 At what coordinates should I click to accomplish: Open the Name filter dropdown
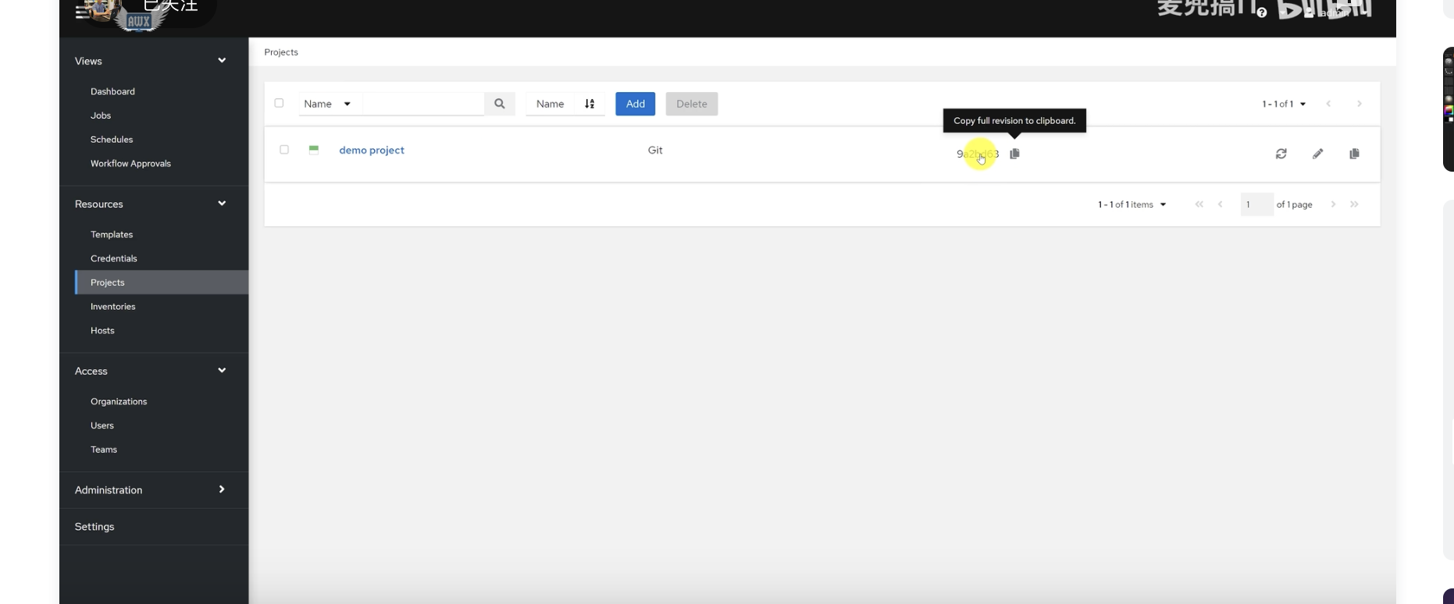click(330, 104)
